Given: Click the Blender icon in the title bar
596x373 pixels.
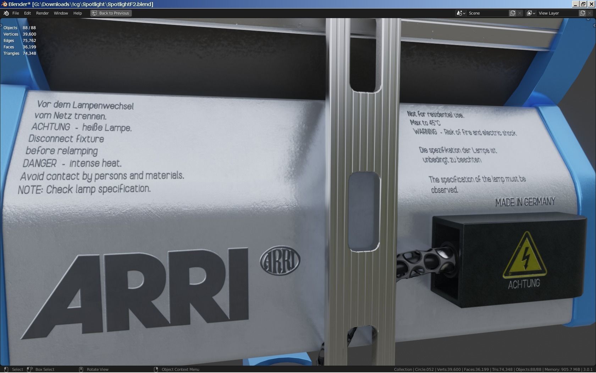Looking at the screenshot, I should click(4, 4).
